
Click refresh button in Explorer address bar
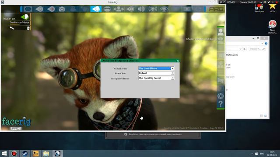click(x=245, y=49)
